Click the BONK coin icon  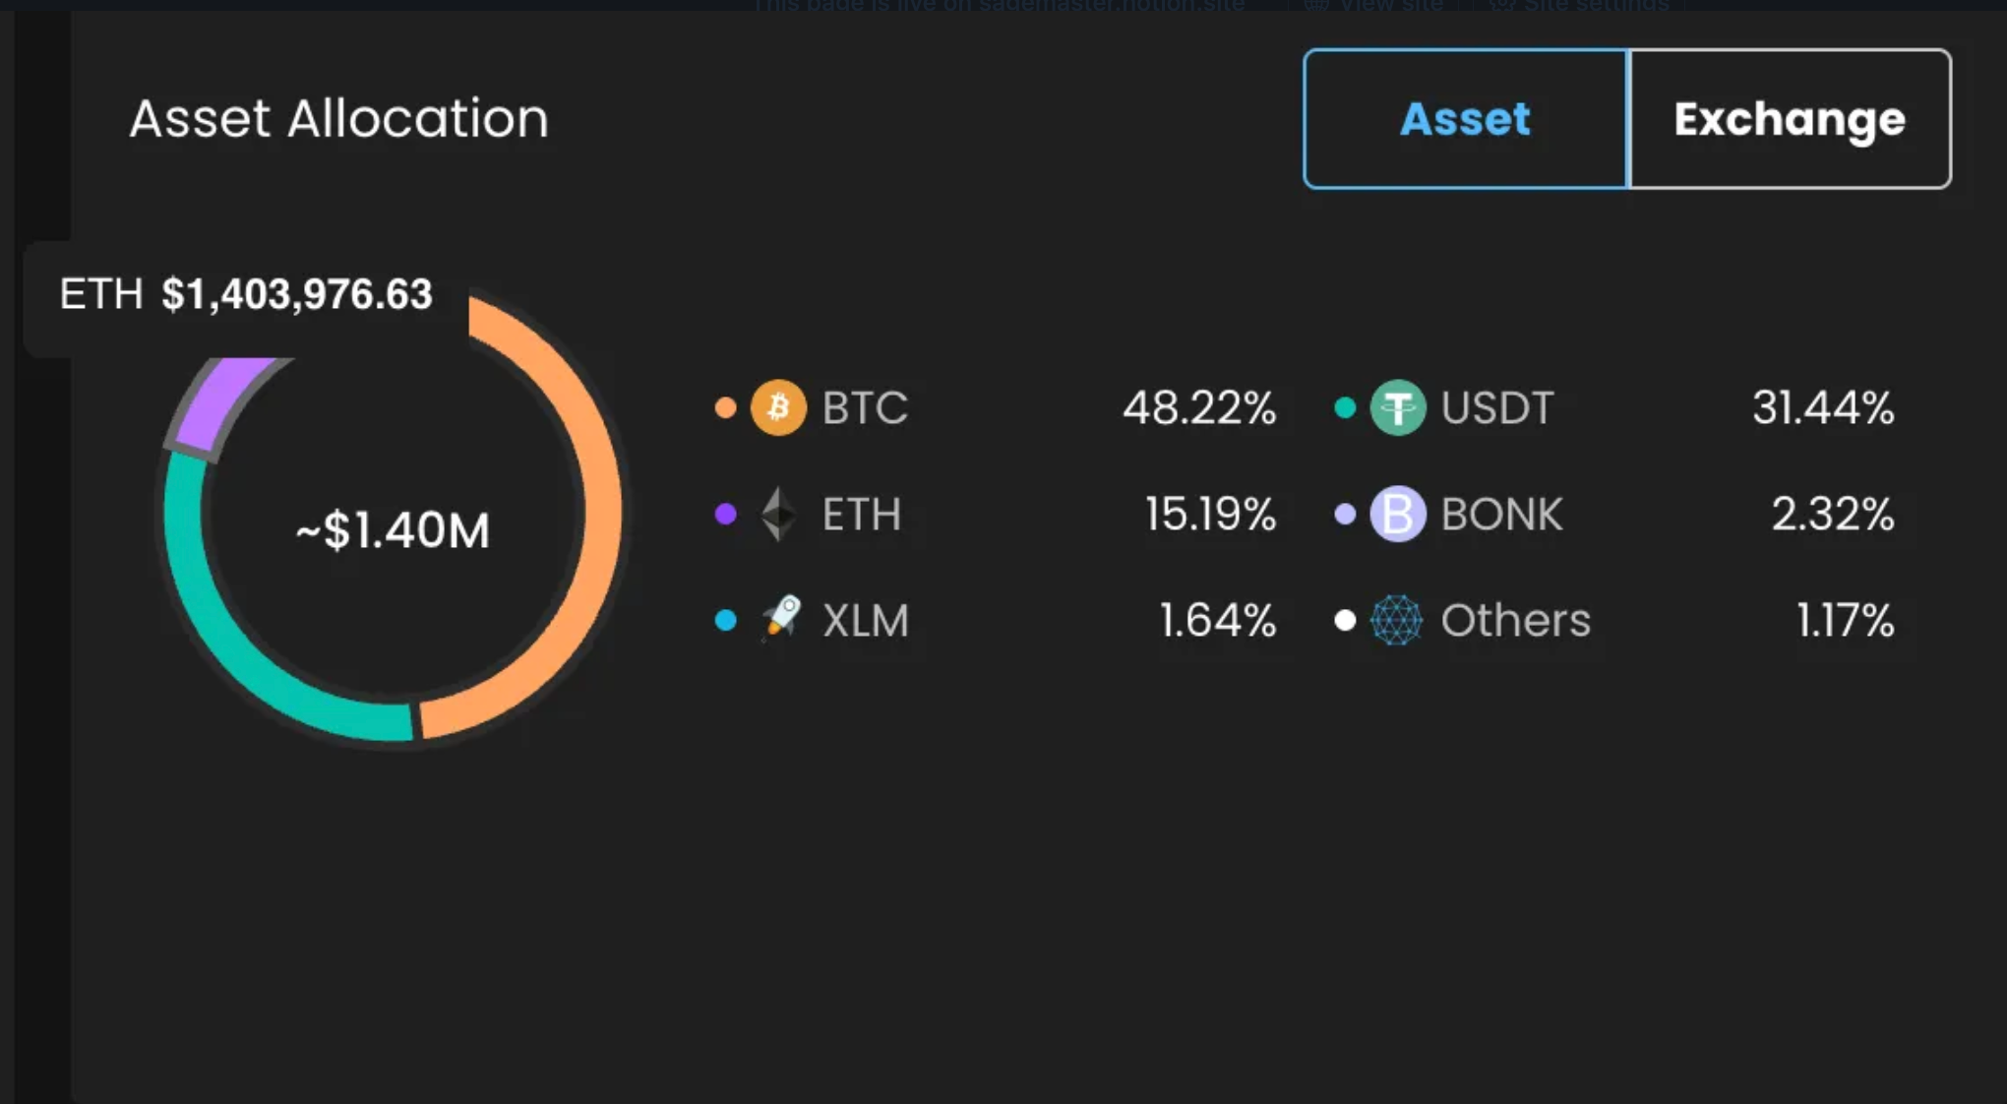[1397, 514]
